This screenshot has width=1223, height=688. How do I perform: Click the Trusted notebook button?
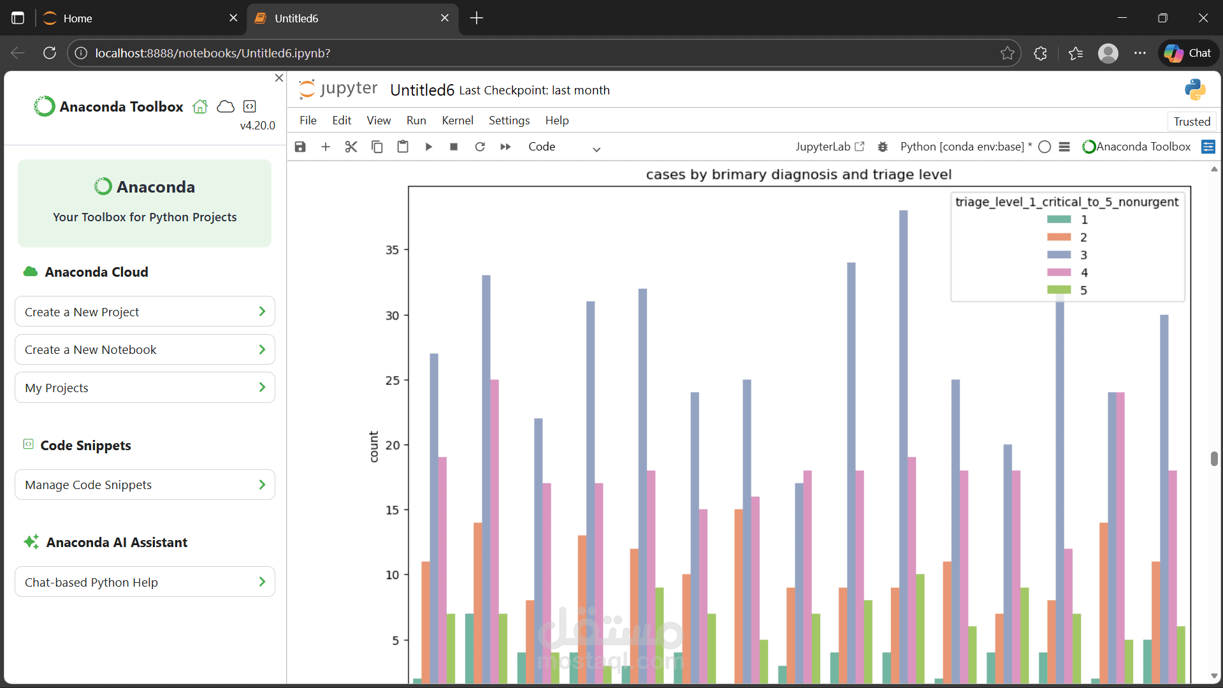1192,121
